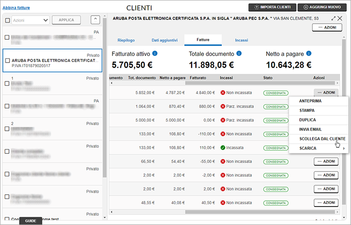351x225 pixels.
Task: Tick the checkbox for Aruba Posta Elettronica client
Action: 8,61
